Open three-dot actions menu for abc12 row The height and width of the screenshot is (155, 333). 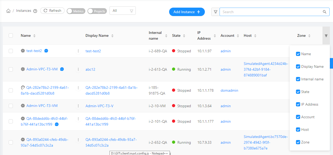click(x=78, y=69)
